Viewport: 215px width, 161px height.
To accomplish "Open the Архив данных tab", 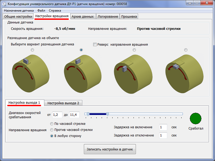I will click(x=83, y=17).
